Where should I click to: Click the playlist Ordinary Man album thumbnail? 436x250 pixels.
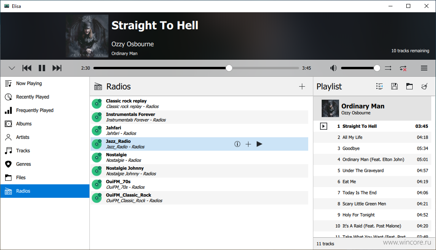330,108
